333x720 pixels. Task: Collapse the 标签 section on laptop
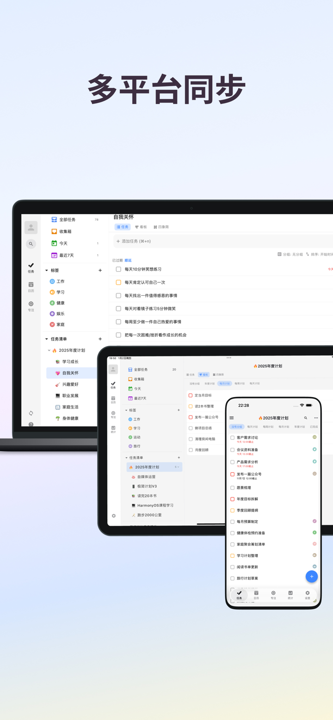click(47, 270)
